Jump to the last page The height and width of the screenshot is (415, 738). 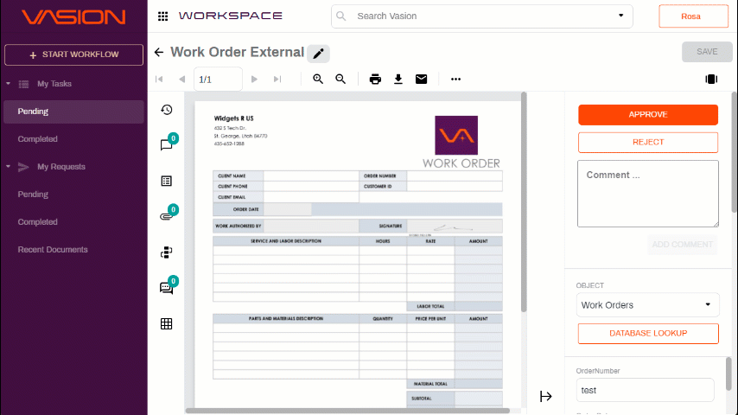277,80
